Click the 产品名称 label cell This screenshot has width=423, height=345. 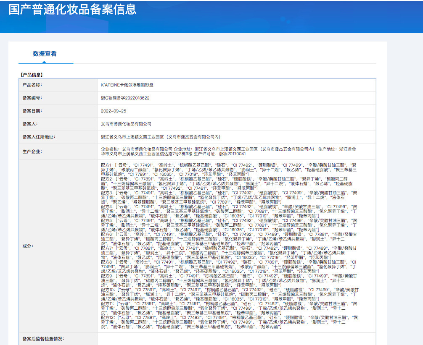coord(58,85)
